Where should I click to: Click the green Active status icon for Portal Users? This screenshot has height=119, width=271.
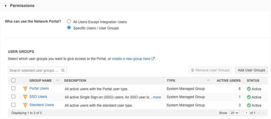pos(249,89)
